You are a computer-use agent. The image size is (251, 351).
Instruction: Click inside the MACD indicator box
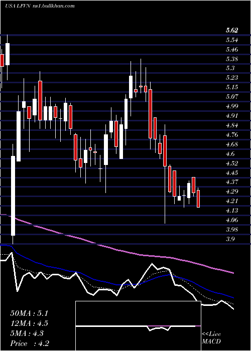coord(138,326)
